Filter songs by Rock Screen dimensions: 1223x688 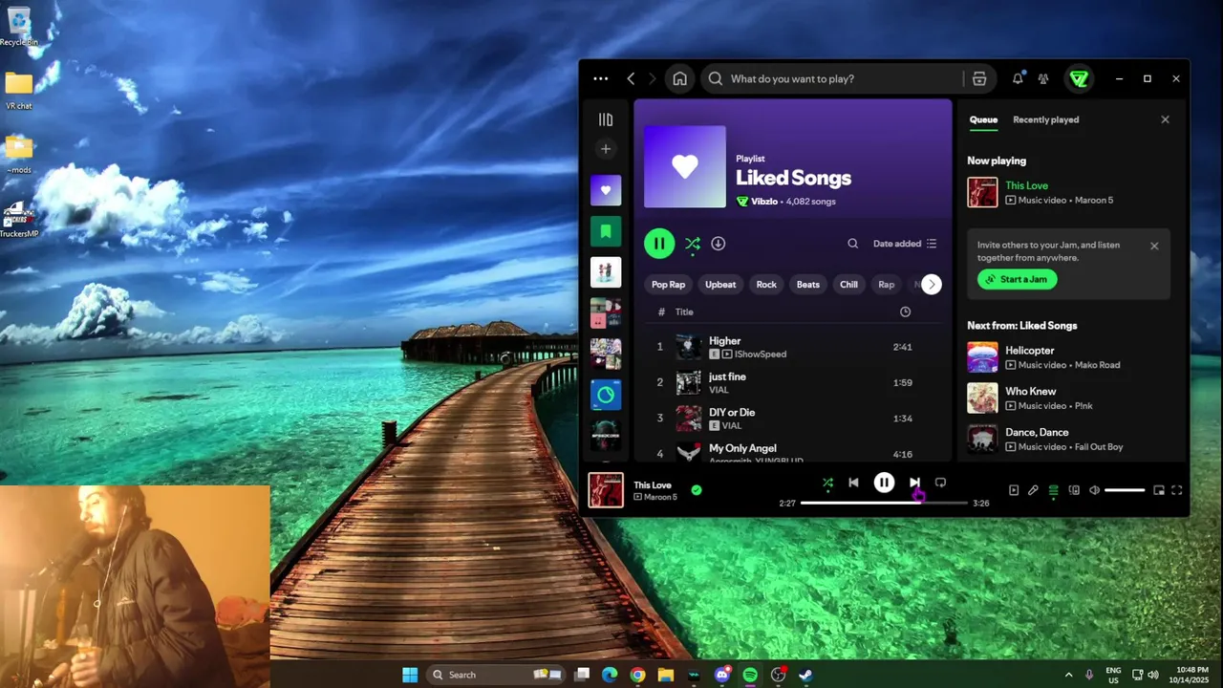(766, 285)
